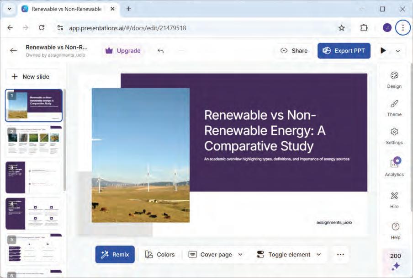The width and height of the screenshot is (413, 278).
Task: Open the more options ellipsis in the bottom toolbar
Action: click(x=340, y=255)
